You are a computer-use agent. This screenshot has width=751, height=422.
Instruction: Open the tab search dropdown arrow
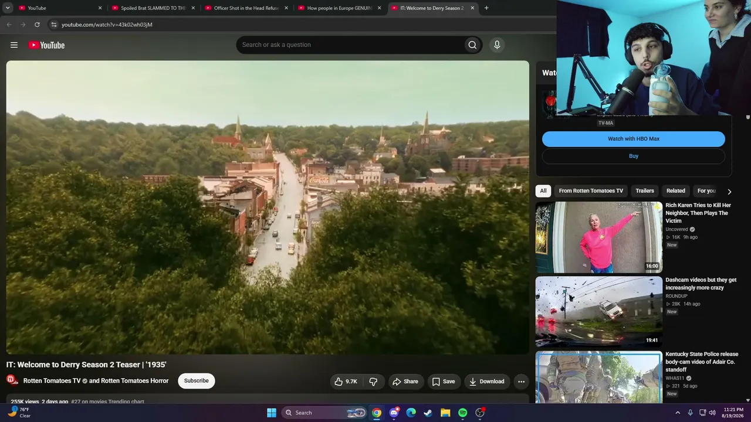[x=8, y=8]
